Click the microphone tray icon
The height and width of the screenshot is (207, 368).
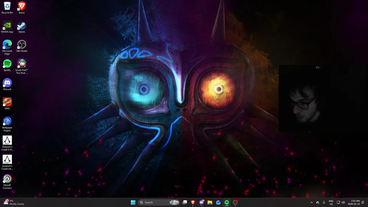(324, 202)
